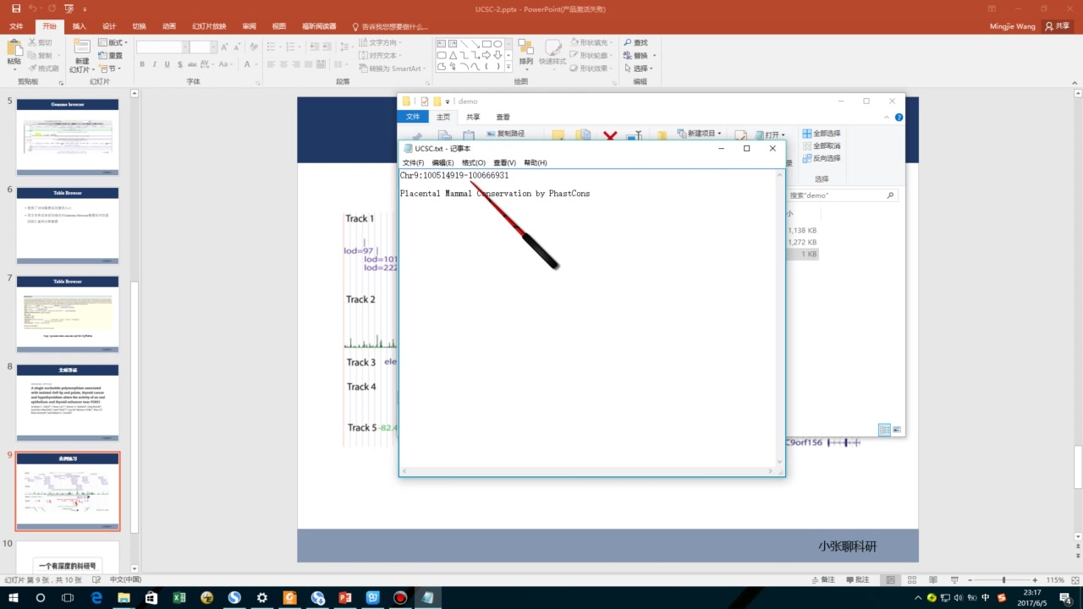Open the font name combo box
Image resolution: width=1083 pixels, height=609 pixels.
point(161,47)
